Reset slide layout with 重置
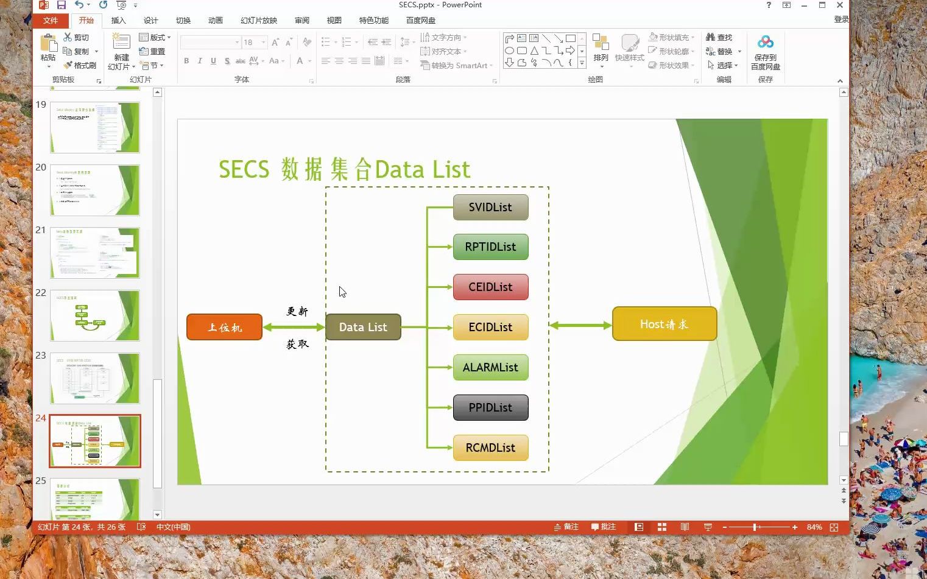 pyautogui.click(x=152, y=51)
